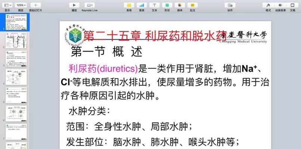Insert a text box (文本)
This screenshot has width=301, height=149.
point(154,5)
